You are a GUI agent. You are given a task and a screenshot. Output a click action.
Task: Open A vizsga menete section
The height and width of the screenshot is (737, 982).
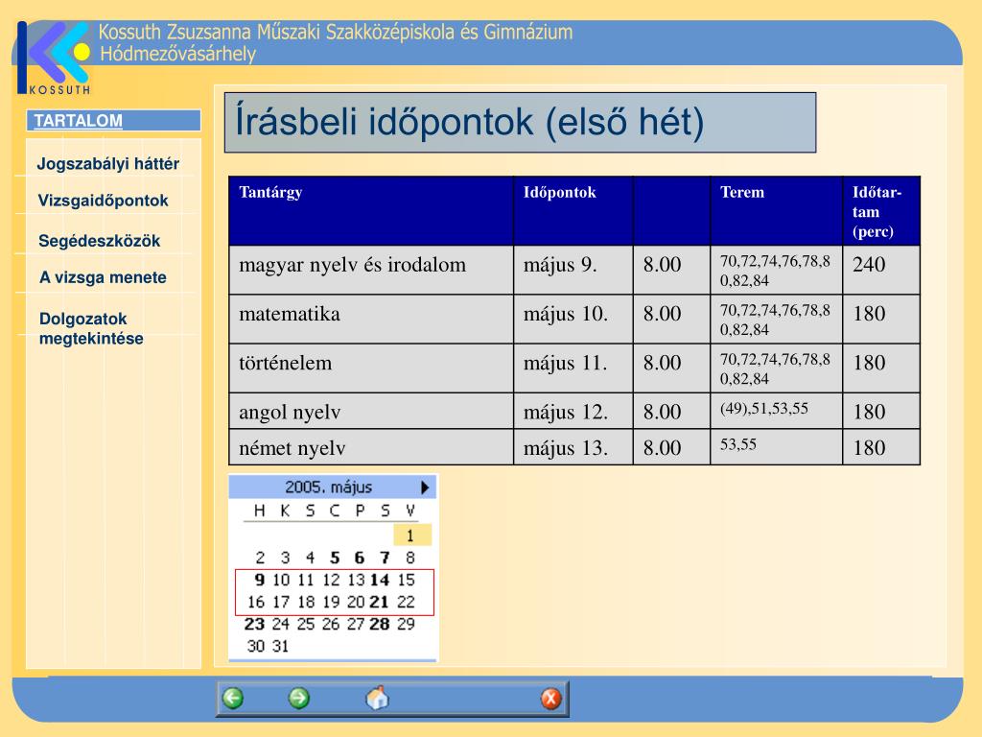[103, 277]
